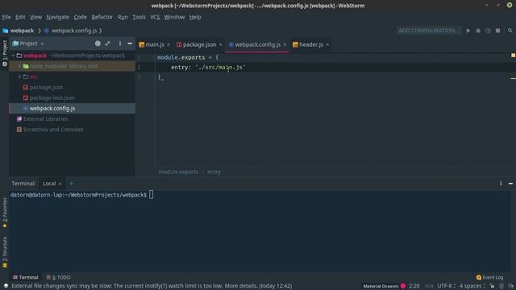Open the View menu

click(35, 17)
